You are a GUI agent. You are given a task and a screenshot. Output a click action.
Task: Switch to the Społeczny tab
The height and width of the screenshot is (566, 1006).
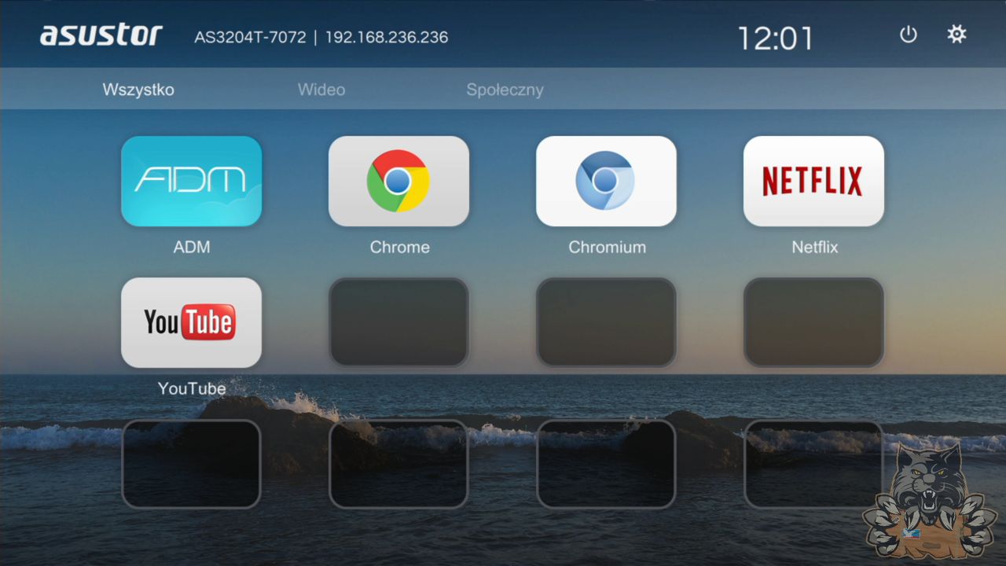[505, 90]
